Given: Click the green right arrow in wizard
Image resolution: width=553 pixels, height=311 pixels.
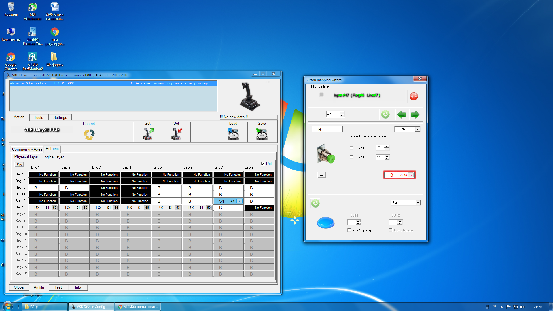Looking at the screenshot, I should click(415, 115).
